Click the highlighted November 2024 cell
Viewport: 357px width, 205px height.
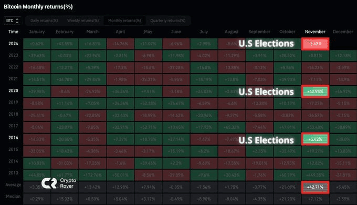click(315, 44)
